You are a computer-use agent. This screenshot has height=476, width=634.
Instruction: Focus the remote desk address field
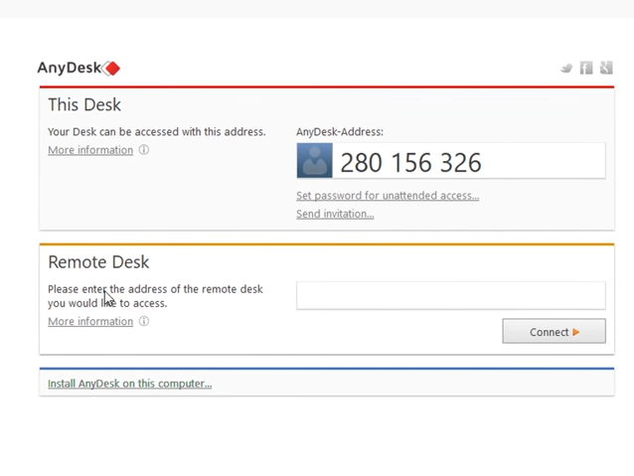[451, 295]
